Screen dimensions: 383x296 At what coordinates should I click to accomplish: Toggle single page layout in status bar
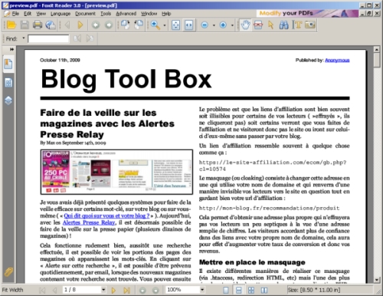tap(226, 290)
